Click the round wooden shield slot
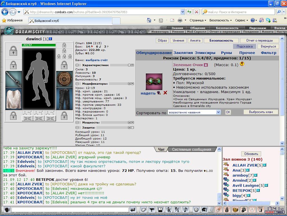 (x=64, y=79)
